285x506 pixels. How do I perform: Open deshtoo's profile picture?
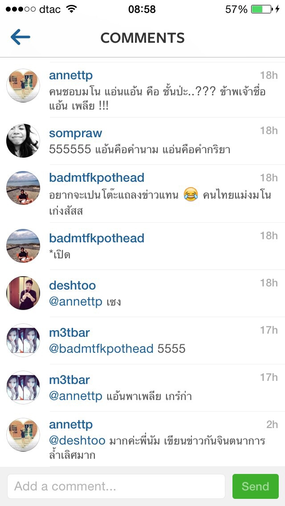23,293
